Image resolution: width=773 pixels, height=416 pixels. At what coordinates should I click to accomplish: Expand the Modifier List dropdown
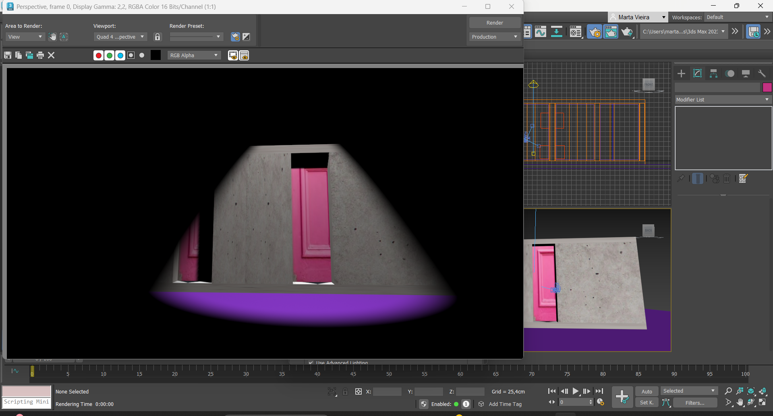723,99
